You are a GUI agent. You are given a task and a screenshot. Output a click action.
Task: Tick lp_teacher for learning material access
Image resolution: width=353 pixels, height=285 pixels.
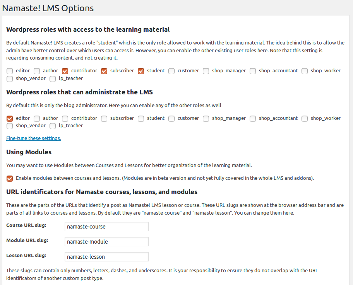[x=53, y=79]
